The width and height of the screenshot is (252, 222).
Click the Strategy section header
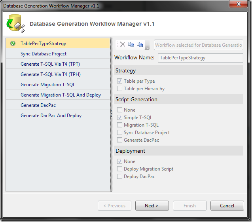coord(179,70)
